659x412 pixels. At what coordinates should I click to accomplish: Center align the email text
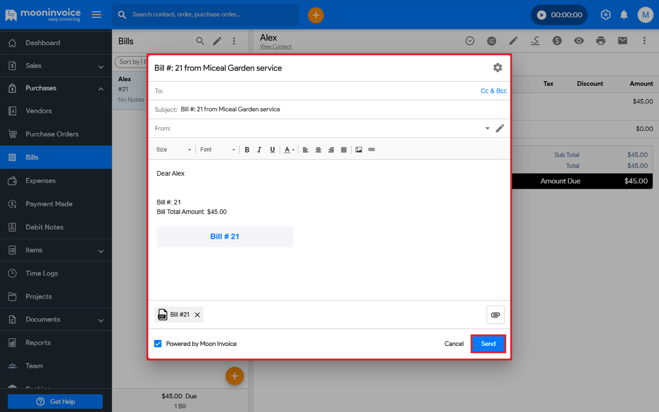pyautogui.click(x=318, y=150)
